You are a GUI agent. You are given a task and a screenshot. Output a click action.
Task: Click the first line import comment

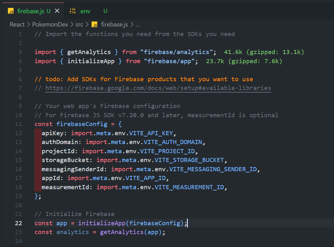(134, 34)
